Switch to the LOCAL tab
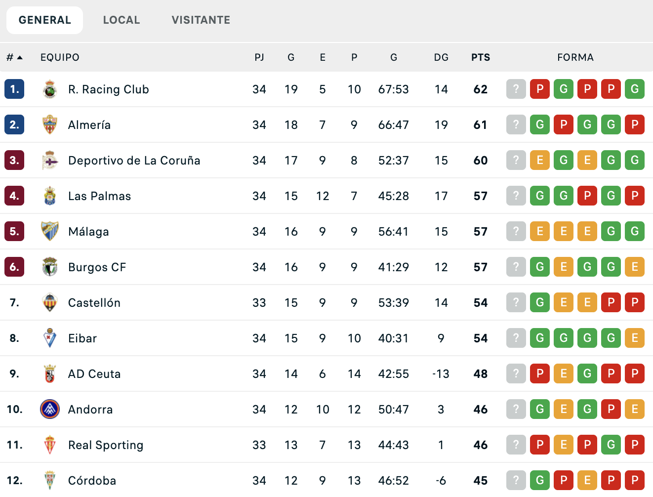This screenshot has height=497, width=653. point(122,20)
